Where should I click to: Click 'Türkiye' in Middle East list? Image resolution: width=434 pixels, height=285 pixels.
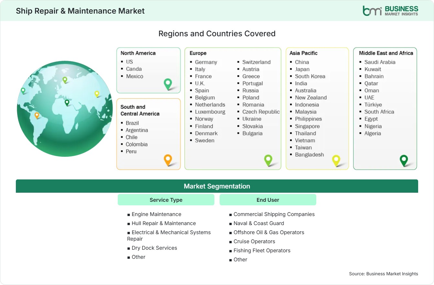tap(373, 105)
